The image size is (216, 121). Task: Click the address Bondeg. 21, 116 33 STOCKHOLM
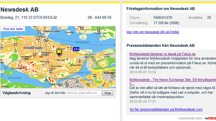pyautogui.click(x=28, y=17)
